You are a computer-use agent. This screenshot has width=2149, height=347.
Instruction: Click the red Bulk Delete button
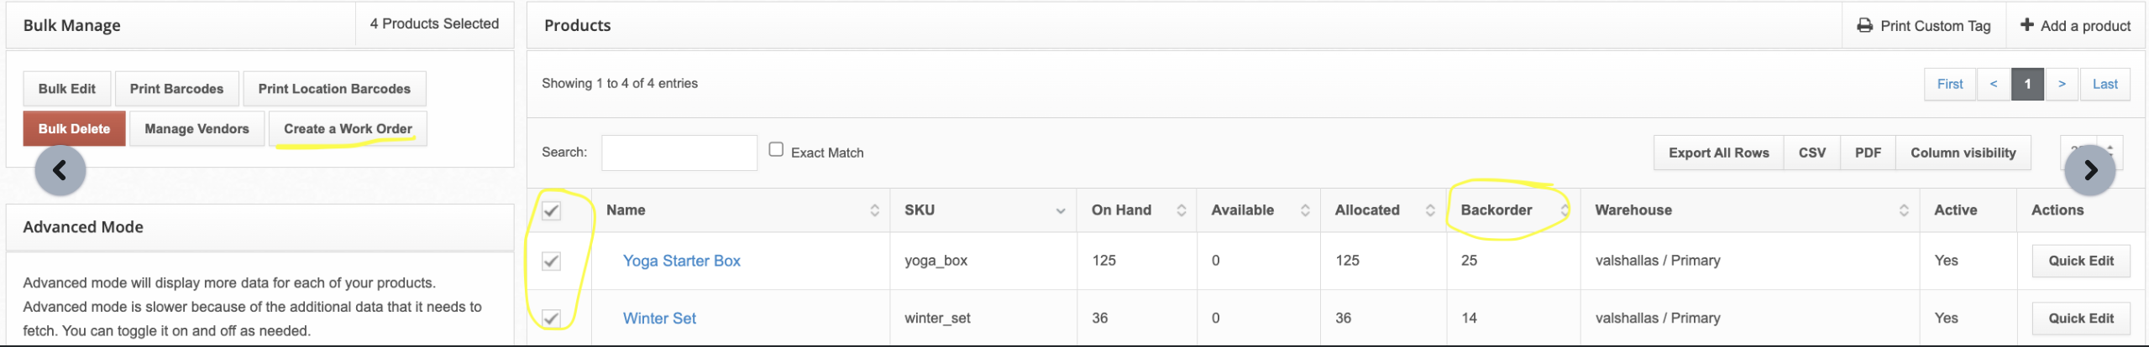(x=74, y=128)
